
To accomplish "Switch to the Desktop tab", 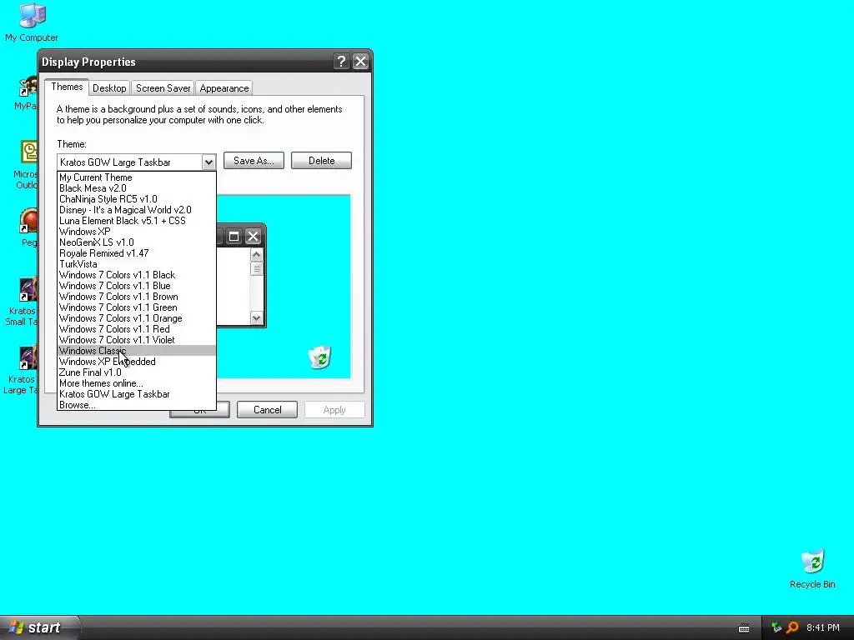I will pos(109,88).
